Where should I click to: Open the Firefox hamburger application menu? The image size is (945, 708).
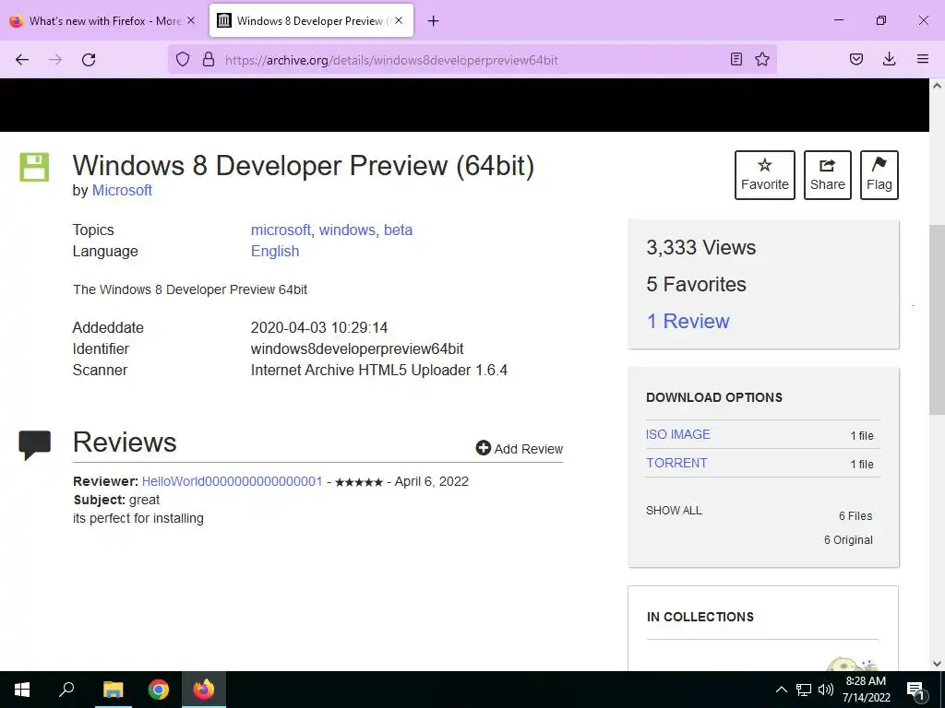(x=923, y=59)
